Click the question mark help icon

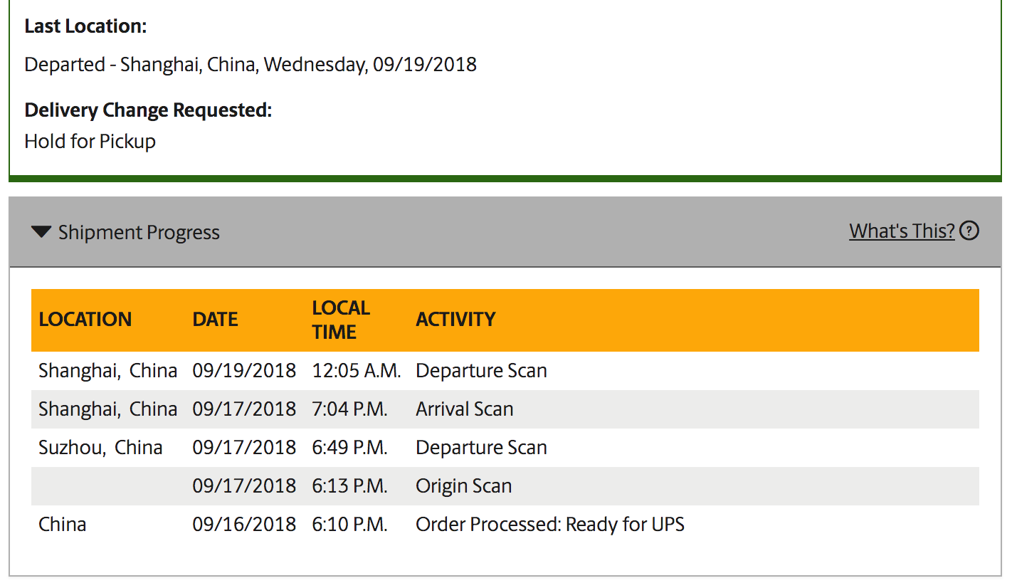(969, 231)
